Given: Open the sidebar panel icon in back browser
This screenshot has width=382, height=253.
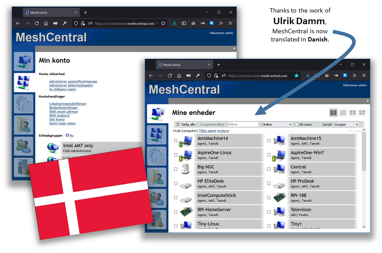Looking at the screenshot, I should (x=184, y=23).
